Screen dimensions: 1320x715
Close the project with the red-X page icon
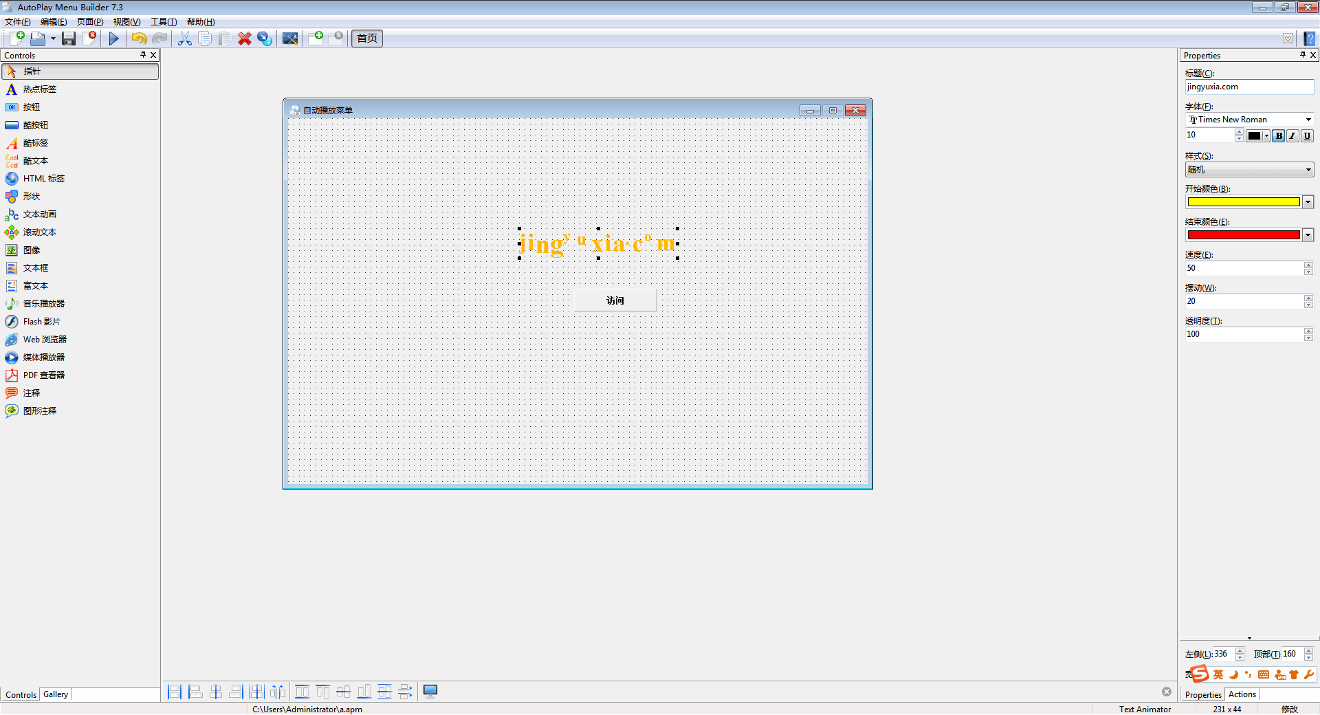point(89,38)
